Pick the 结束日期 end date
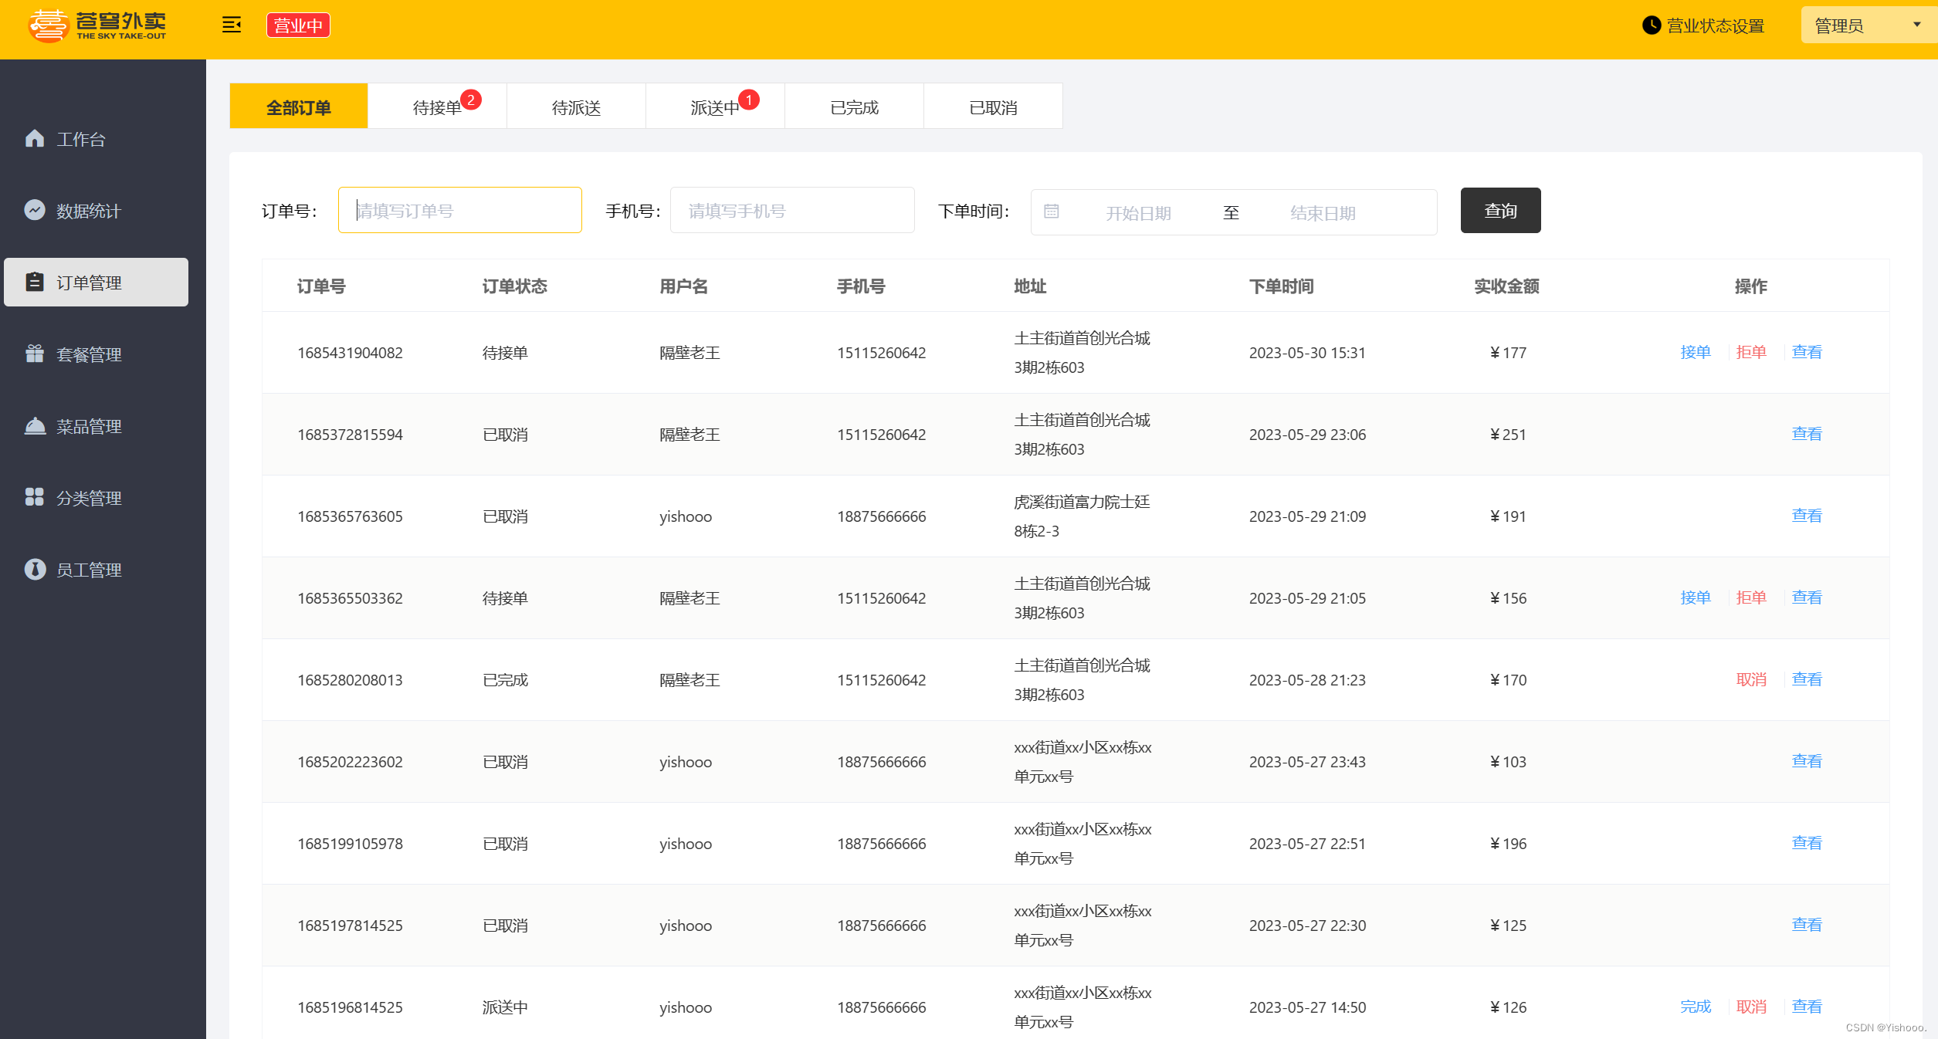The image size is (1938, 1039). [x=1323, y=212]
